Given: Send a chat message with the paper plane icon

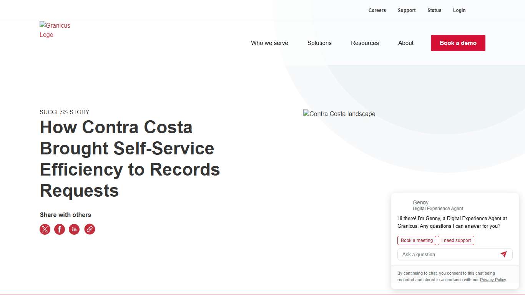Looking at the screenshot, I should coord(504,254).
